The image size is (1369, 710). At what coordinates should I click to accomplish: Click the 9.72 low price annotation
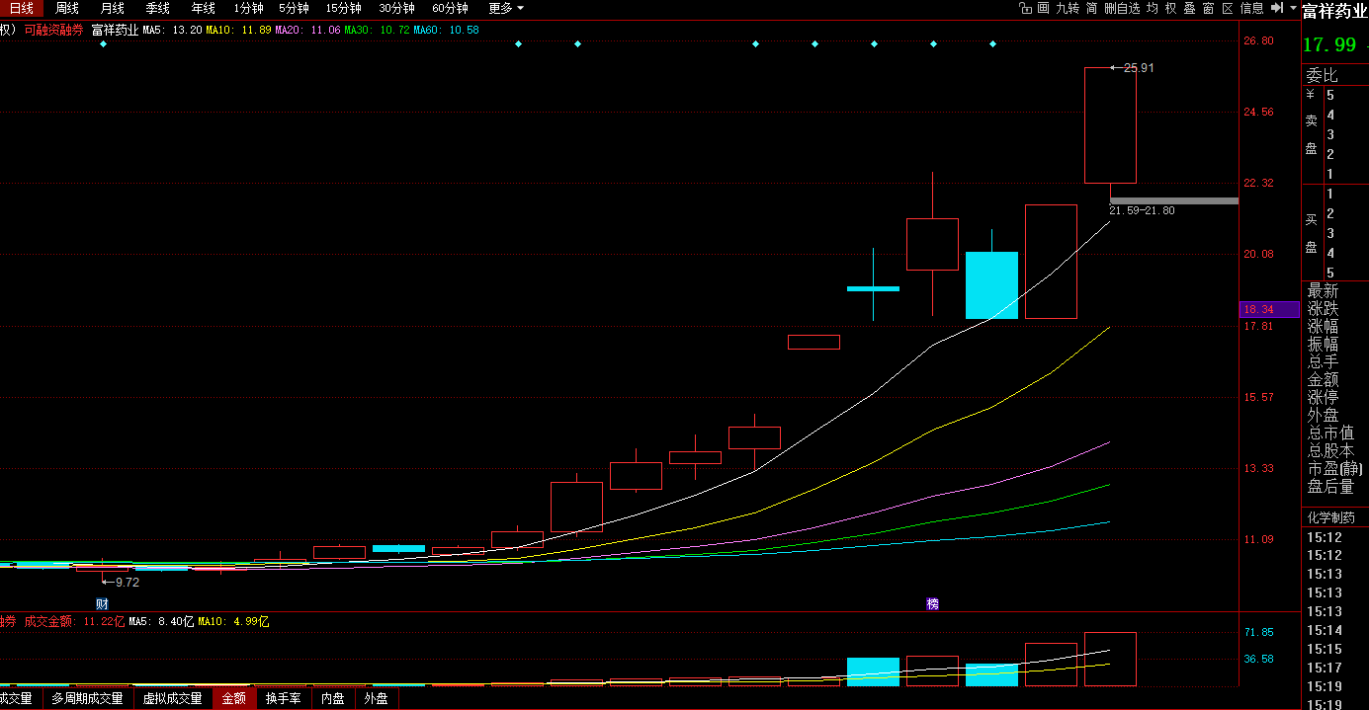coord(128,583)
